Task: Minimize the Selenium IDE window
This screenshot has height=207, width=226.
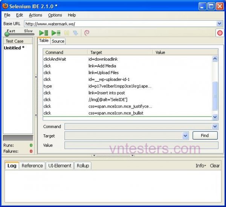Action: [x=202, y=6]
